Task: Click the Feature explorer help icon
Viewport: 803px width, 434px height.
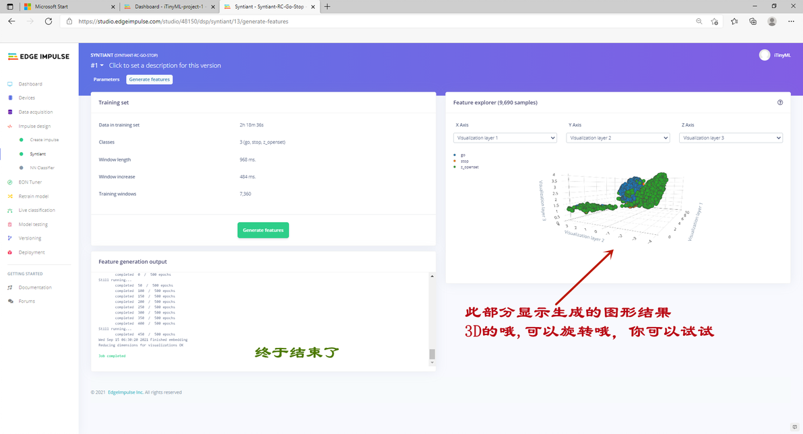Action: pyautogui.click(x=780, y=102)
